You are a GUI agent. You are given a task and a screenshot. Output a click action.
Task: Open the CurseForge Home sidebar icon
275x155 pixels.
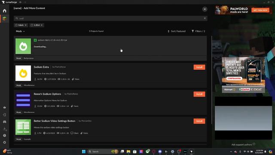point(5,11)
